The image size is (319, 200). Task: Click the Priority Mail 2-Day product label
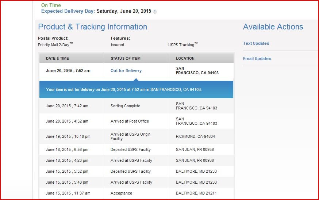[55, 45]
